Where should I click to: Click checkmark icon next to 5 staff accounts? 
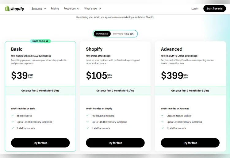[88, 128]
